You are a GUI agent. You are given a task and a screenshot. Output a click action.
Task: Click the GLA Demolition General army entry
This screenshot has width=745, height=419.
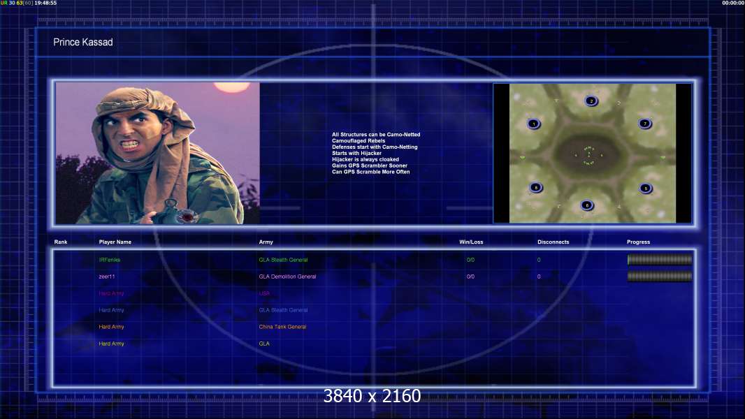[287, 277]
